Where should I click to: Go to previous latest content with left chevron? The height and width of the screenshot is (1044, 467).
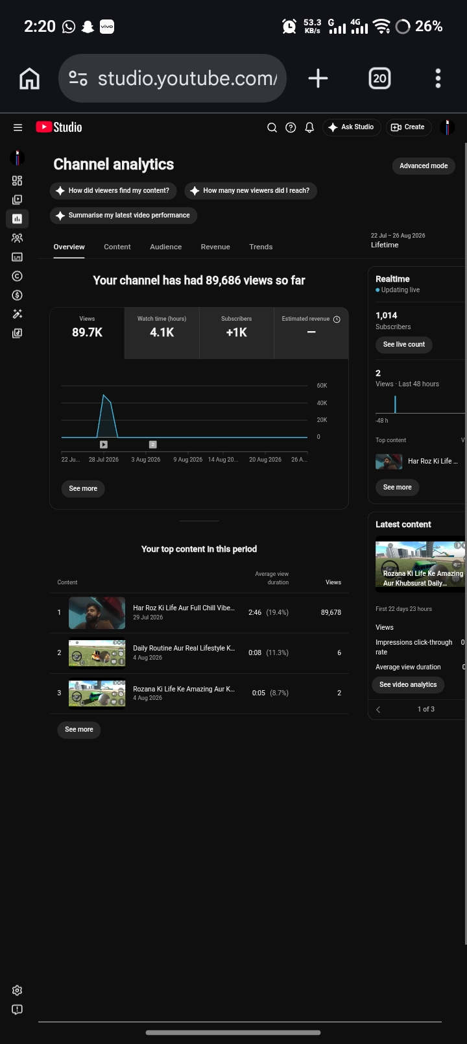click(378, 710)
